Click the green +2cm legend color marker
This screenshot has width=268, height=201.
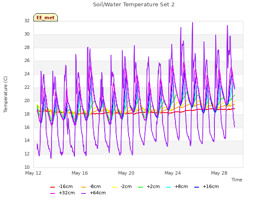(140, 187)
